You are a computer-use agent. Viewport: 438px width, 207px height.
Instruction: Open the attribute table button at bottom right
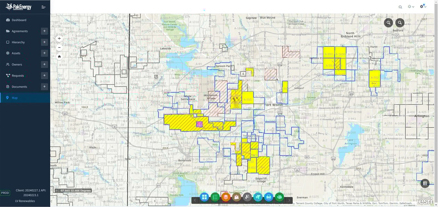point(425,183)
